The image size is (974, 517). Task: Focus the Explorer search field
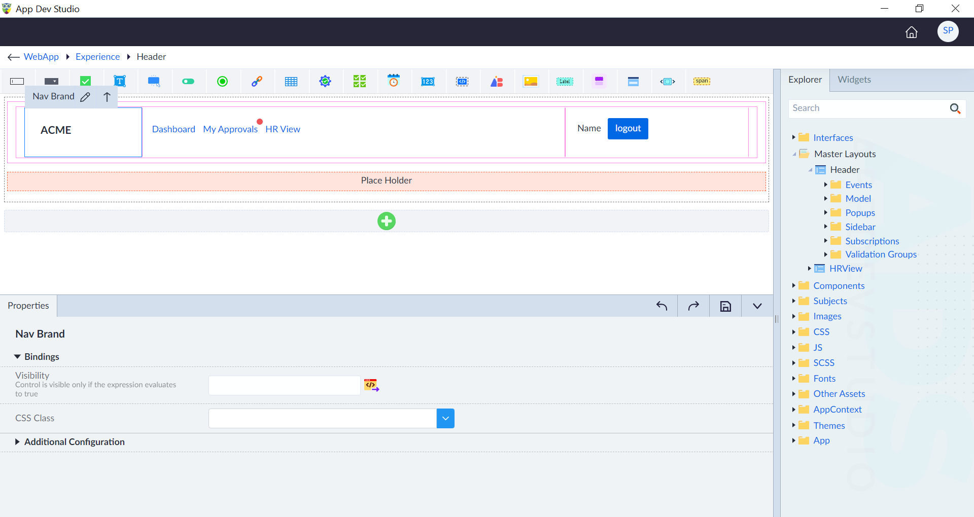(869, 108)
